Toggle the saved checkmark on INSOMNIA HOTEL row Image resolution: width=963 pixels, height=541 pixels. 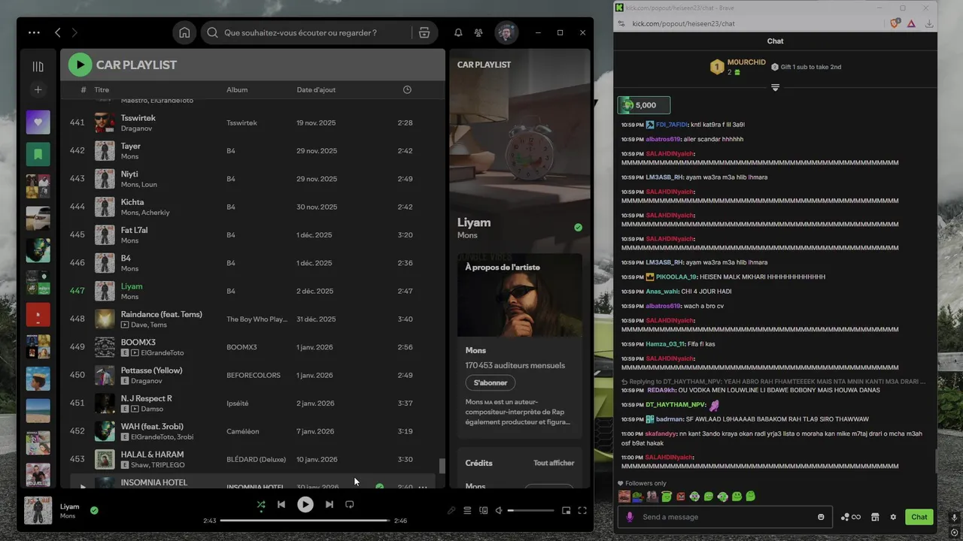pos(380,487)
